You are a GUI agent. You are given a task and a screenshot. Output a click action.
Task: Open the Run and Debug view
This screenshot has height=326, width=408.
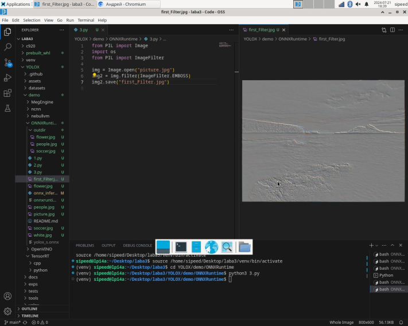click(x=7, y=77)
